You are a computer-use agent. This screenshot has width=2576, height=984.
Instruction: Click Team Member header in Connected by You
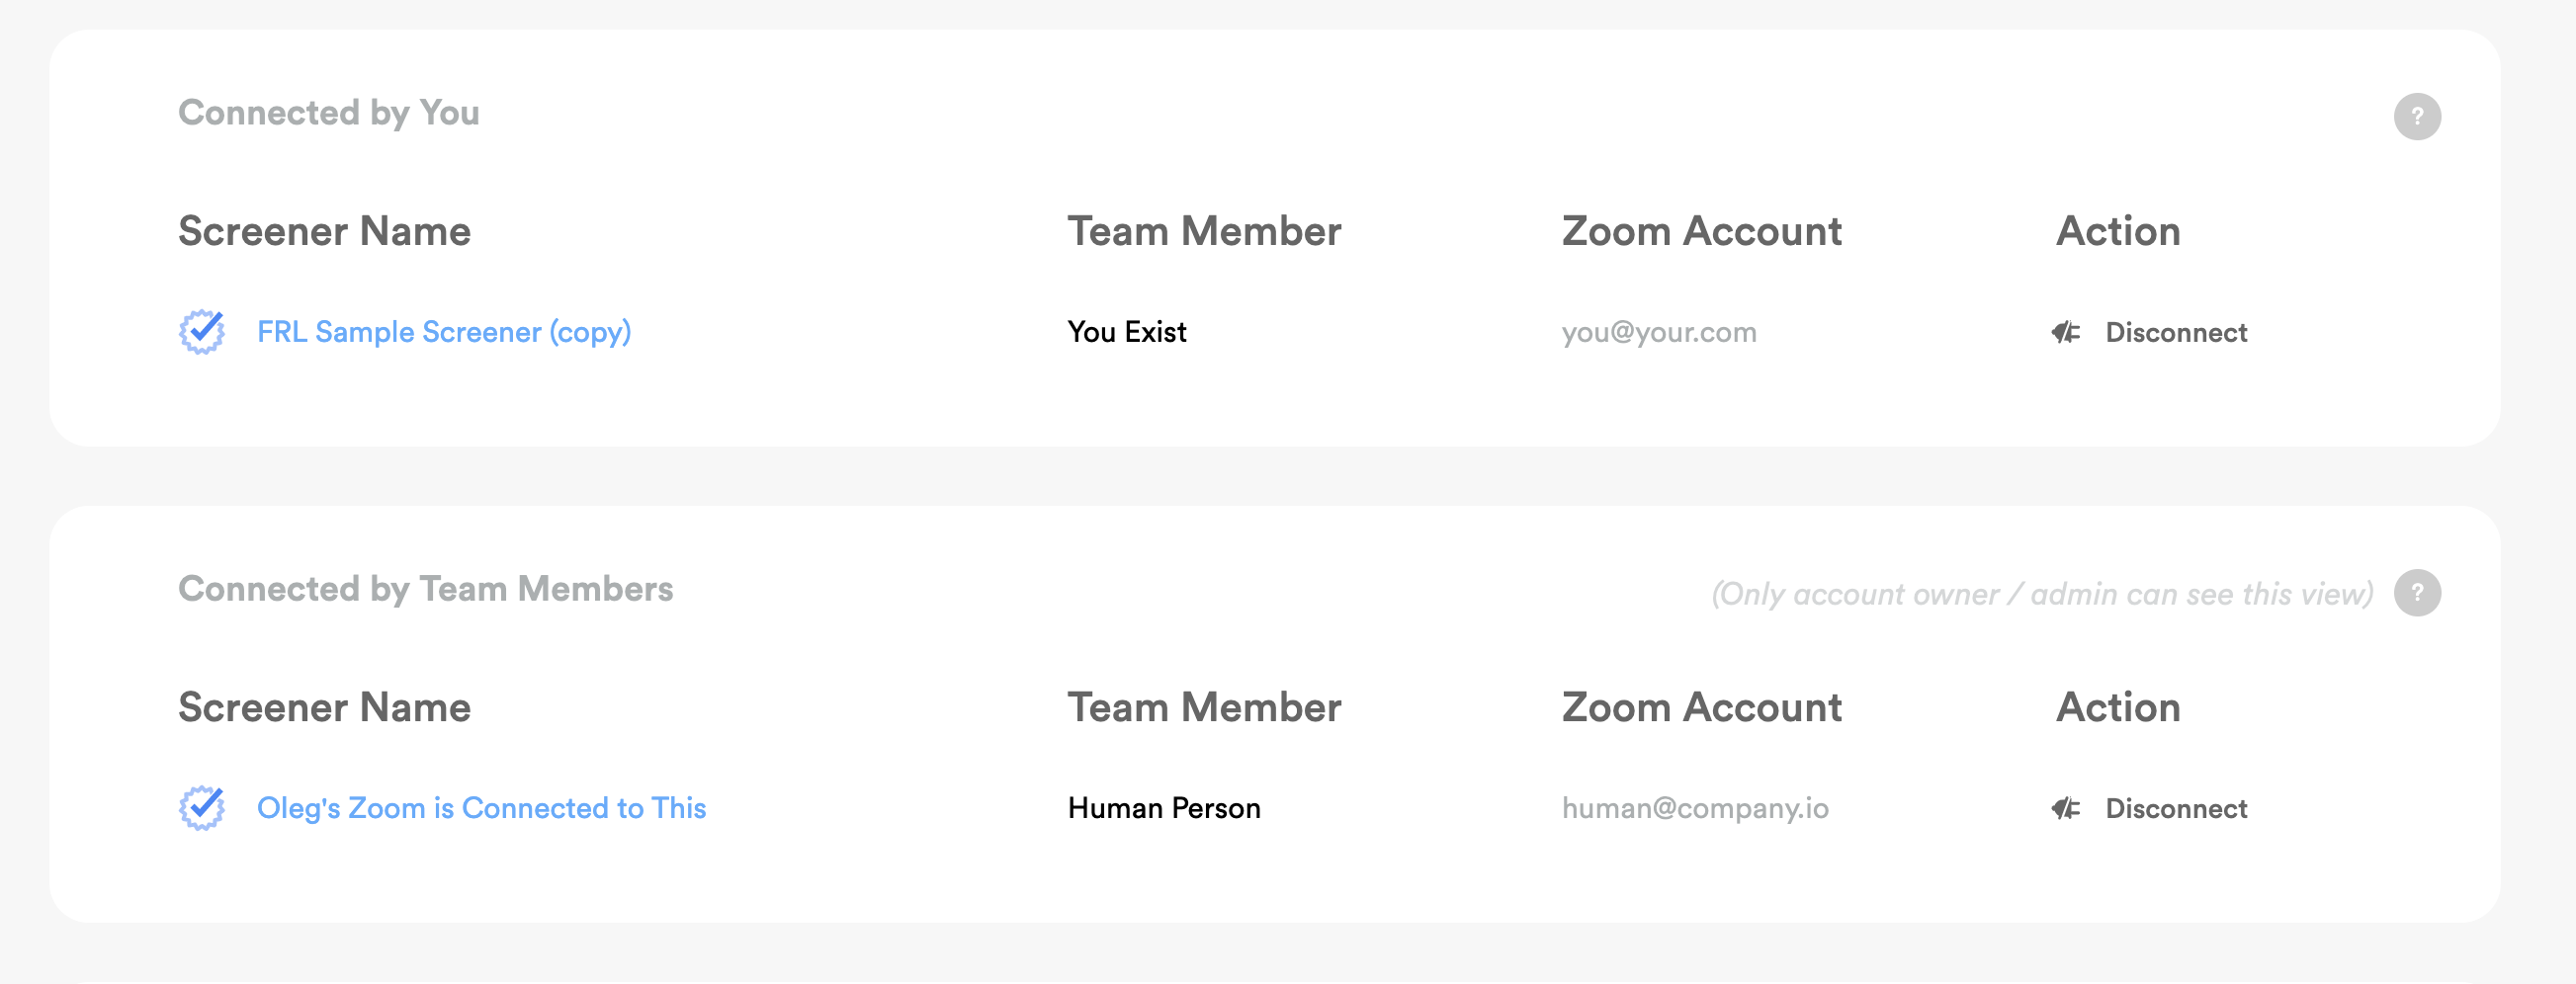(1203, 232)
